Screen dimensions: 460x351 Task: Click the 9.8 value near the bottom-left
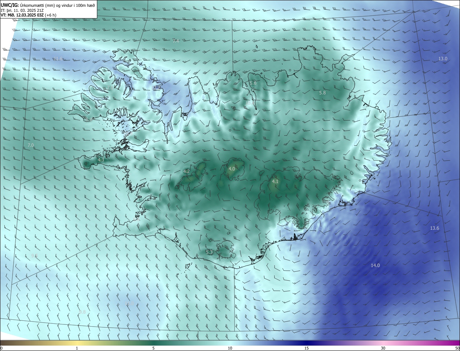pyautogui.click(x=82, y=312)
